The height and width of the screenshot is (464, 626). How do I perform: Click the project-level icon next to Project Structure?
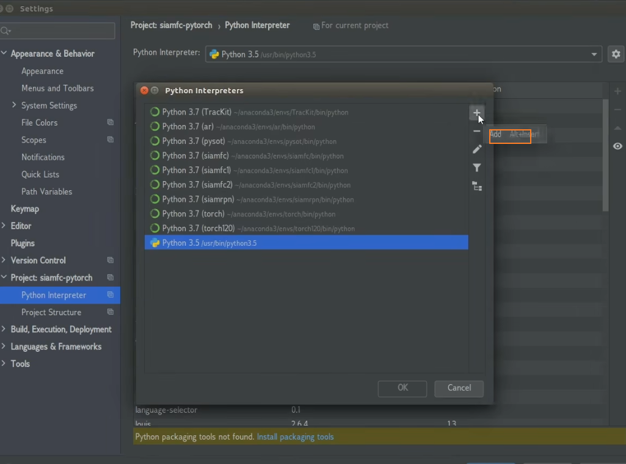[x=111, y=312]
